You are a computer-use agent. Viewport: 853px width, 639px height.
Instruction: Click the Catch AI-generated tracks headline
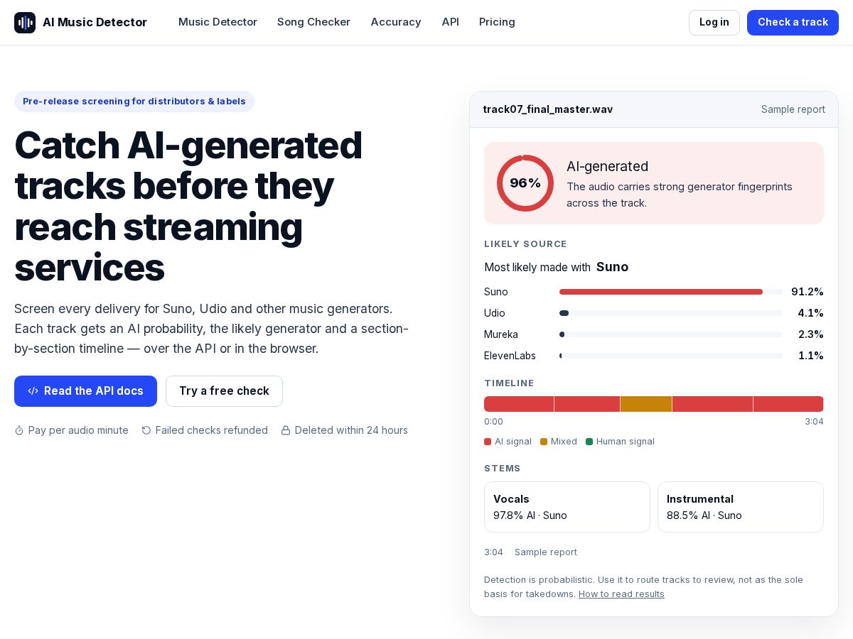[188, 206]
